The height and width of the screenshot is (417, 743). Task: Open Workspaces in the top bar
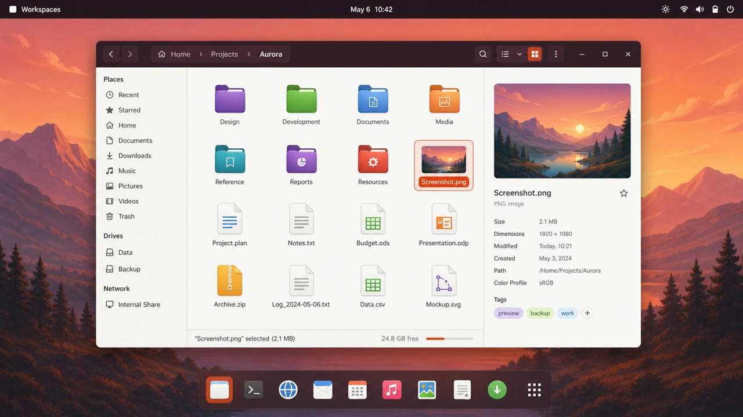pyautogui.click(x=35, y=9)
